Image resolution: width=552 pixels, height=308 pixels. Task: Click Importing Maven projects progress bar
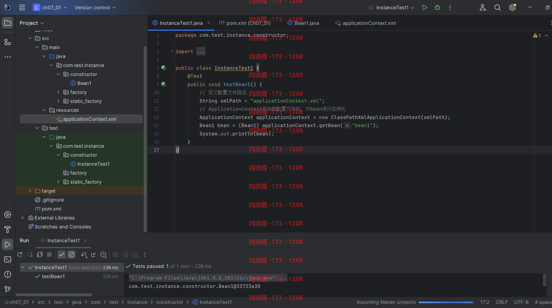pos(446,302)
